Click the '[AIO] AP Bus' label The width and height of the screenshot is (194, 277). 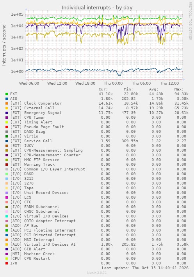point(24,226)
